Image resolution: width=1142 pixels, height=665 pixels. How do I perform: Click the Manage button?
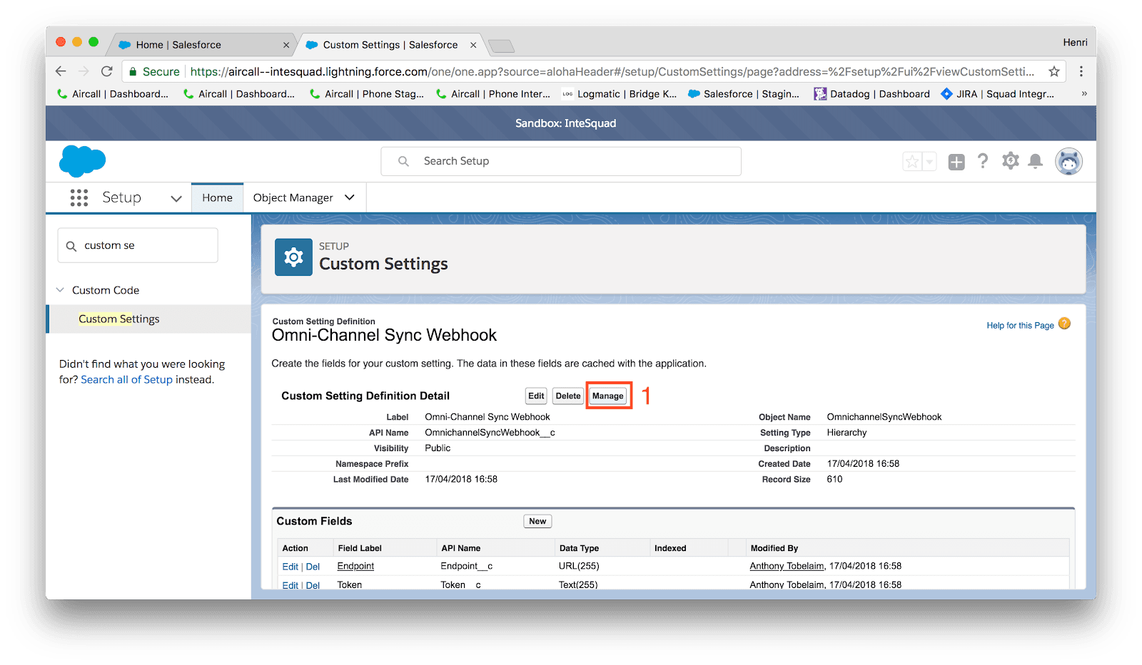point(608,396)
